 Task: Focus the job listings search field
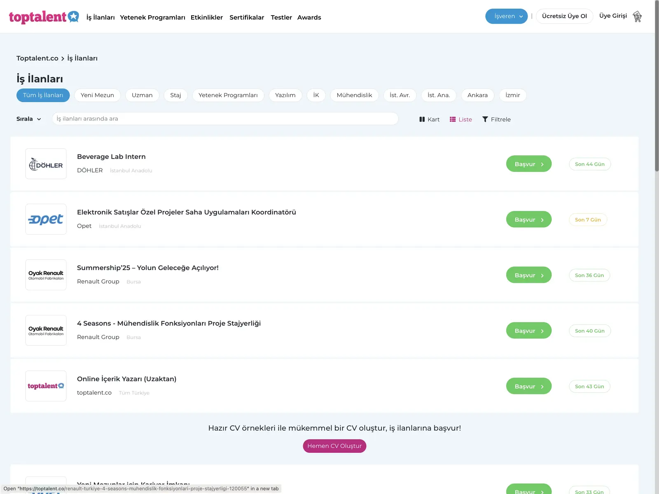225,119
